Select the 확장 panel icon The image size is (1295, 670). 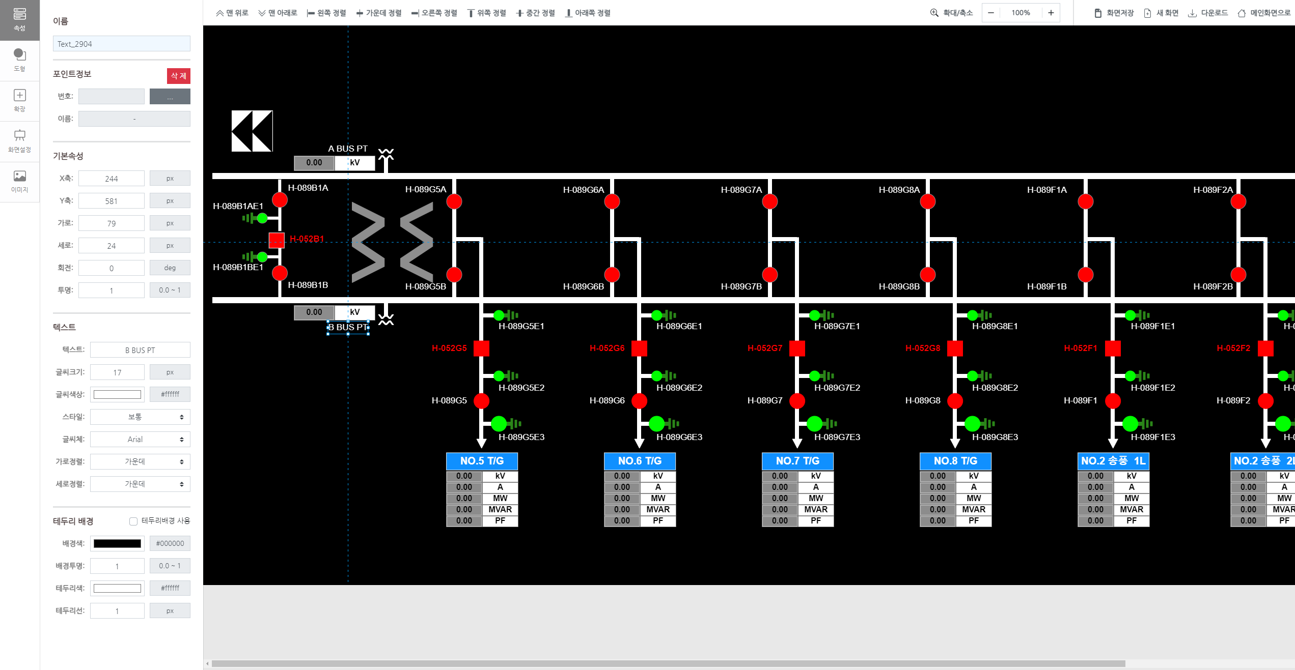(19, 101)
